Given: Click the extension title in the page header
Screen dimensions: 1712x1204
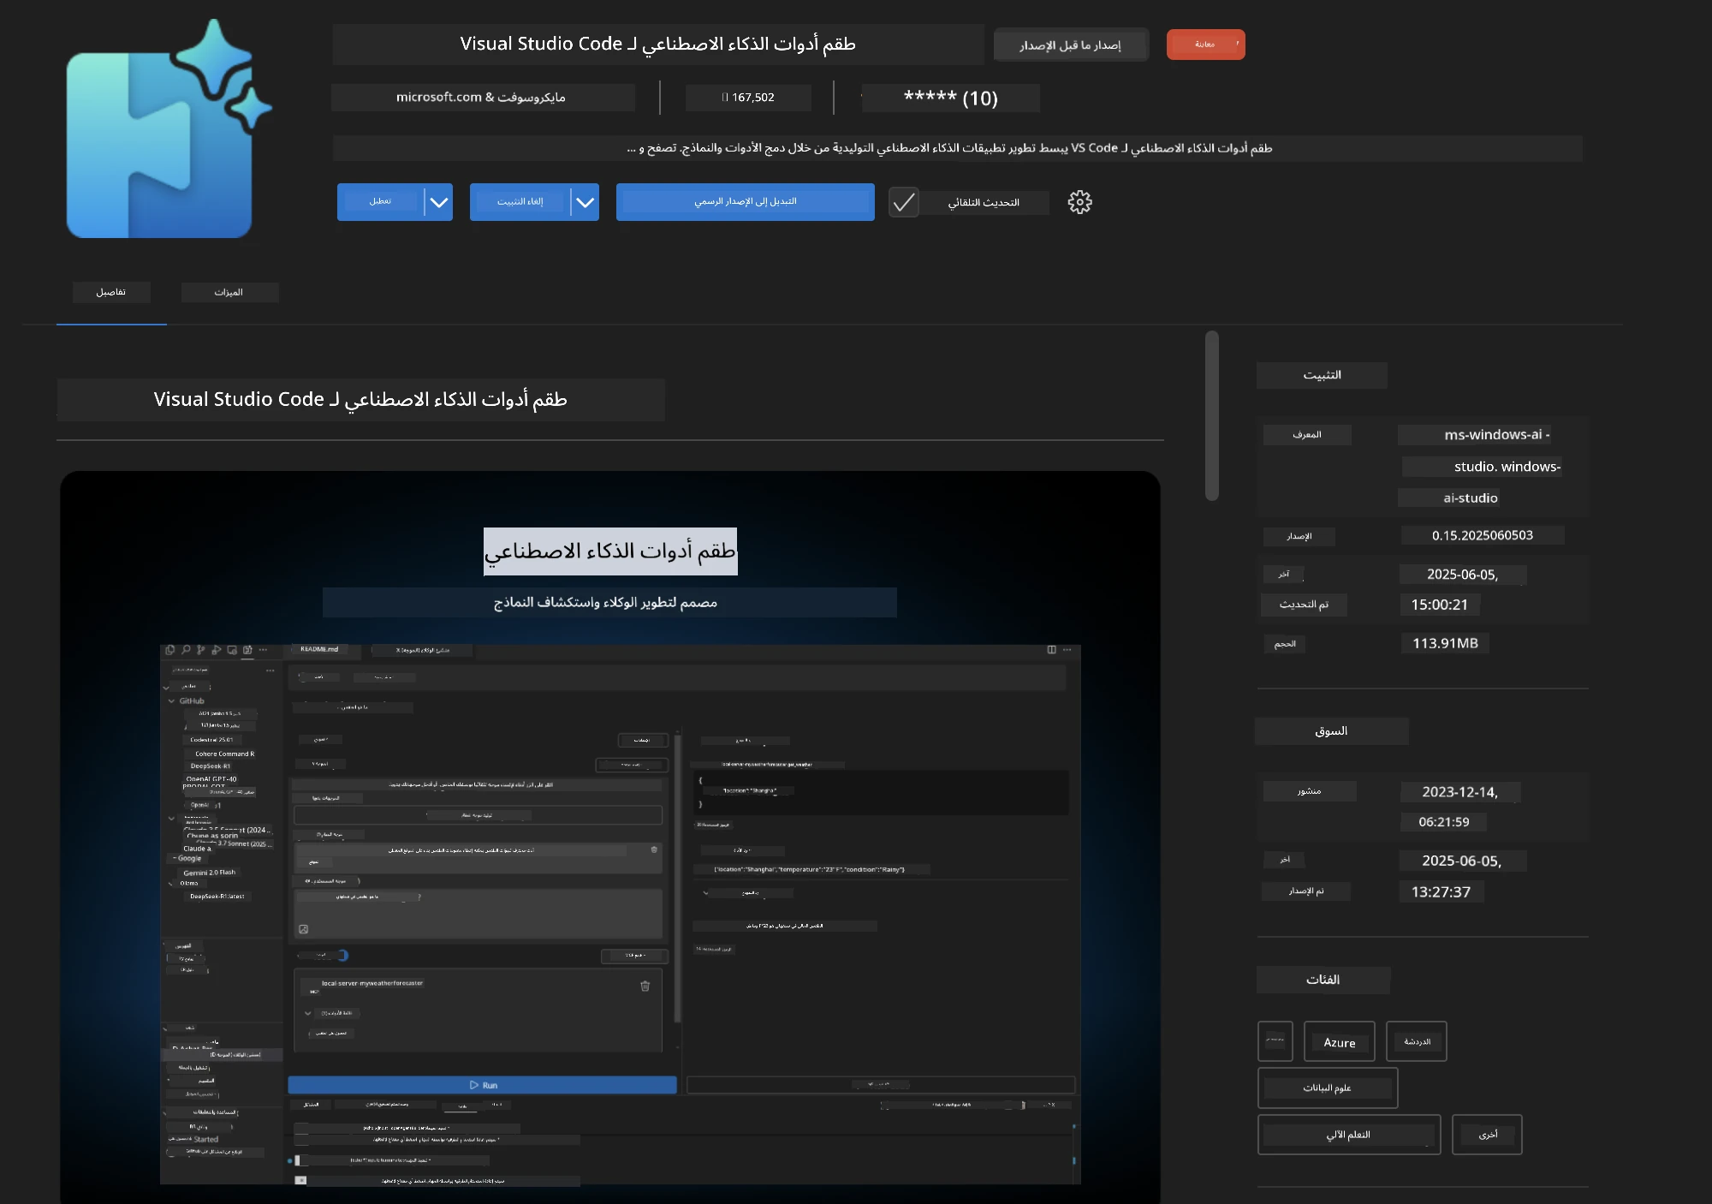Looking at the screenshot, I should [x=658, y=45].
